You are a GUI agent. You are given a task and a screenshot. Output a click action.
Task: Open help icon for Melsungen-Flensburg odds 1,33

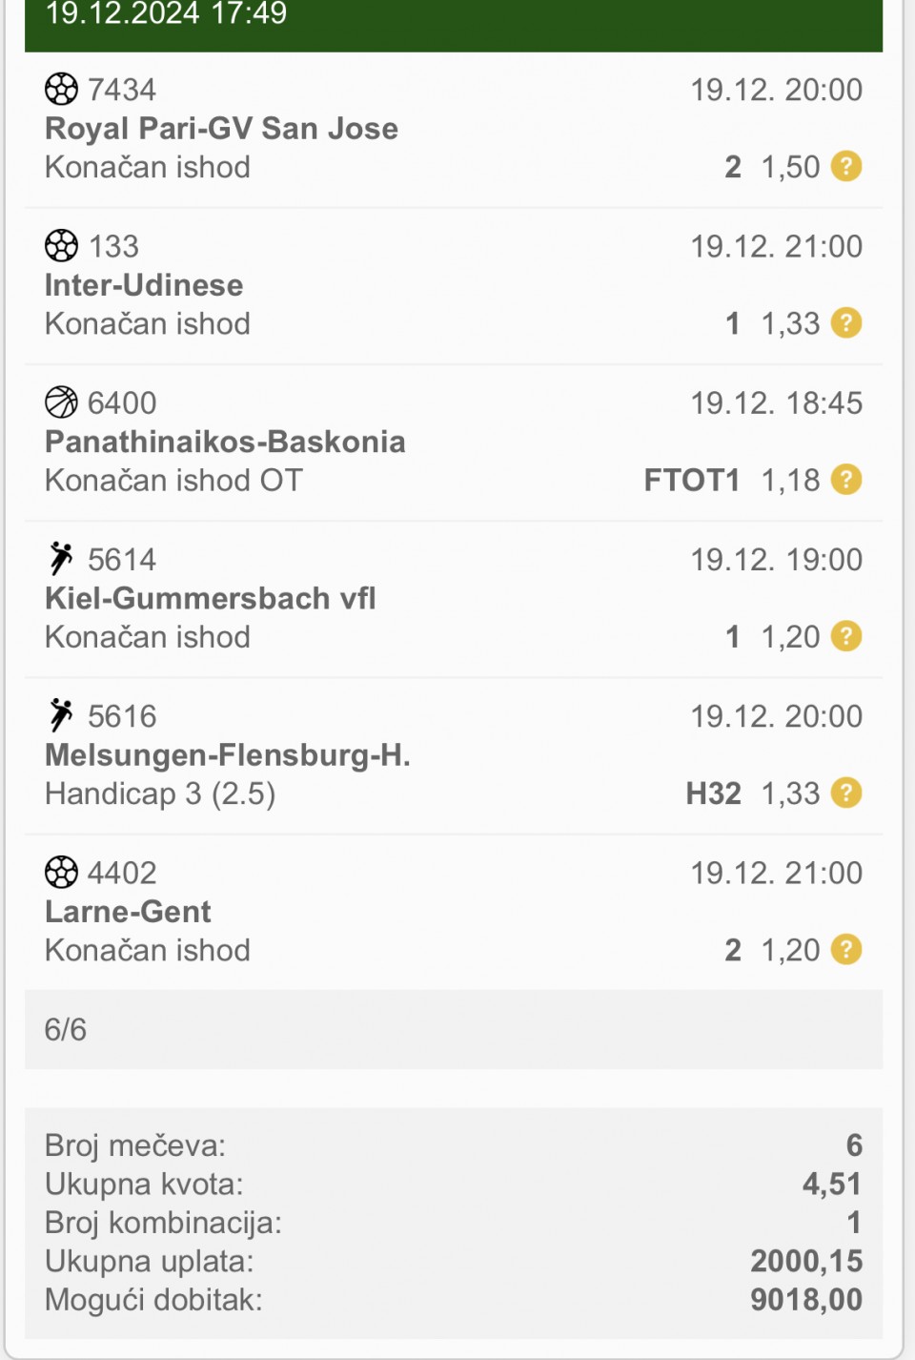[846, 793]
